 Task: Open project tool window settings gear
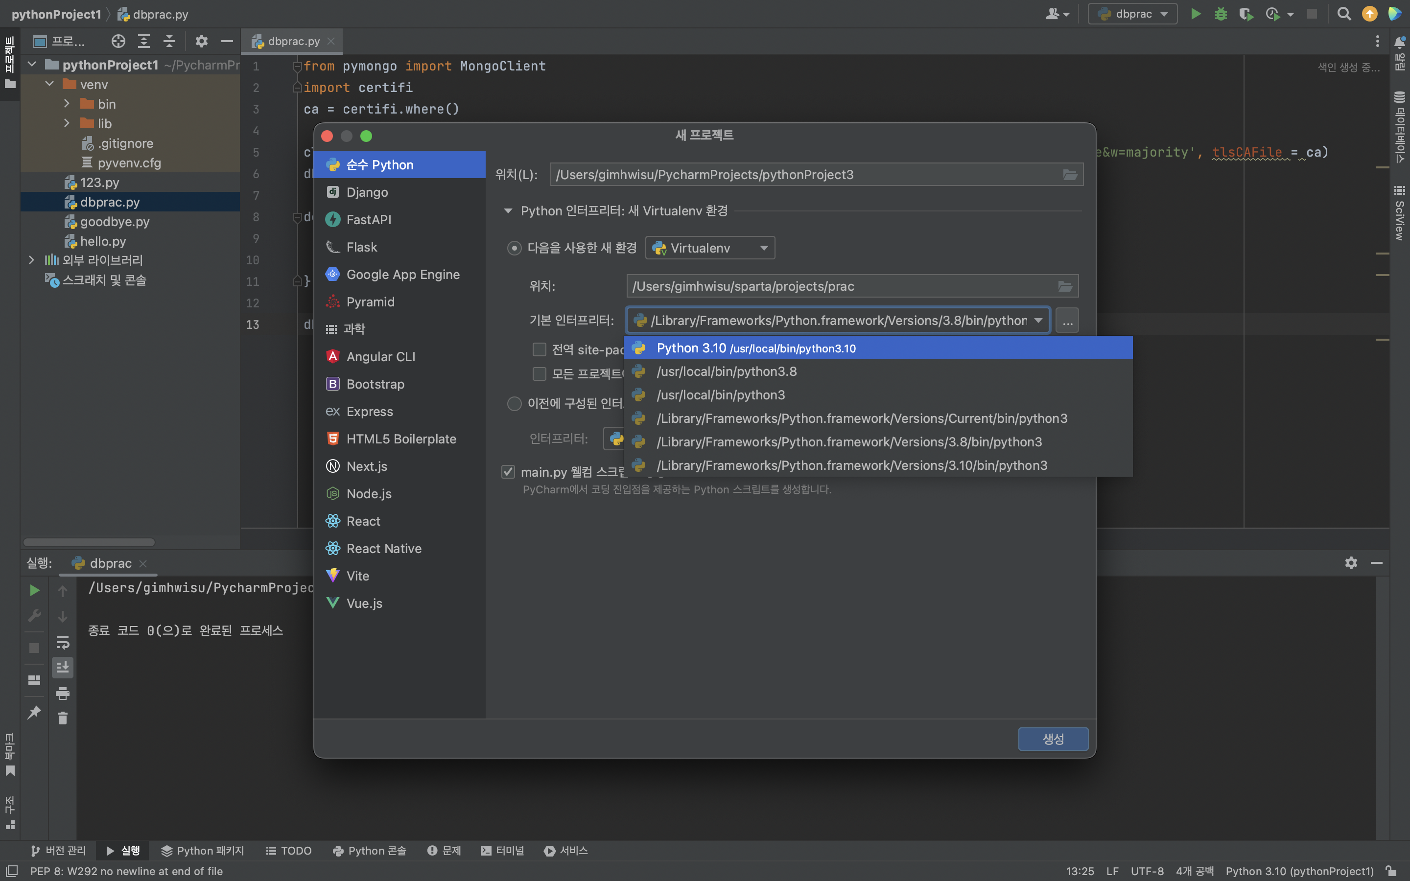pyautogui.click(x=202, y=42)
